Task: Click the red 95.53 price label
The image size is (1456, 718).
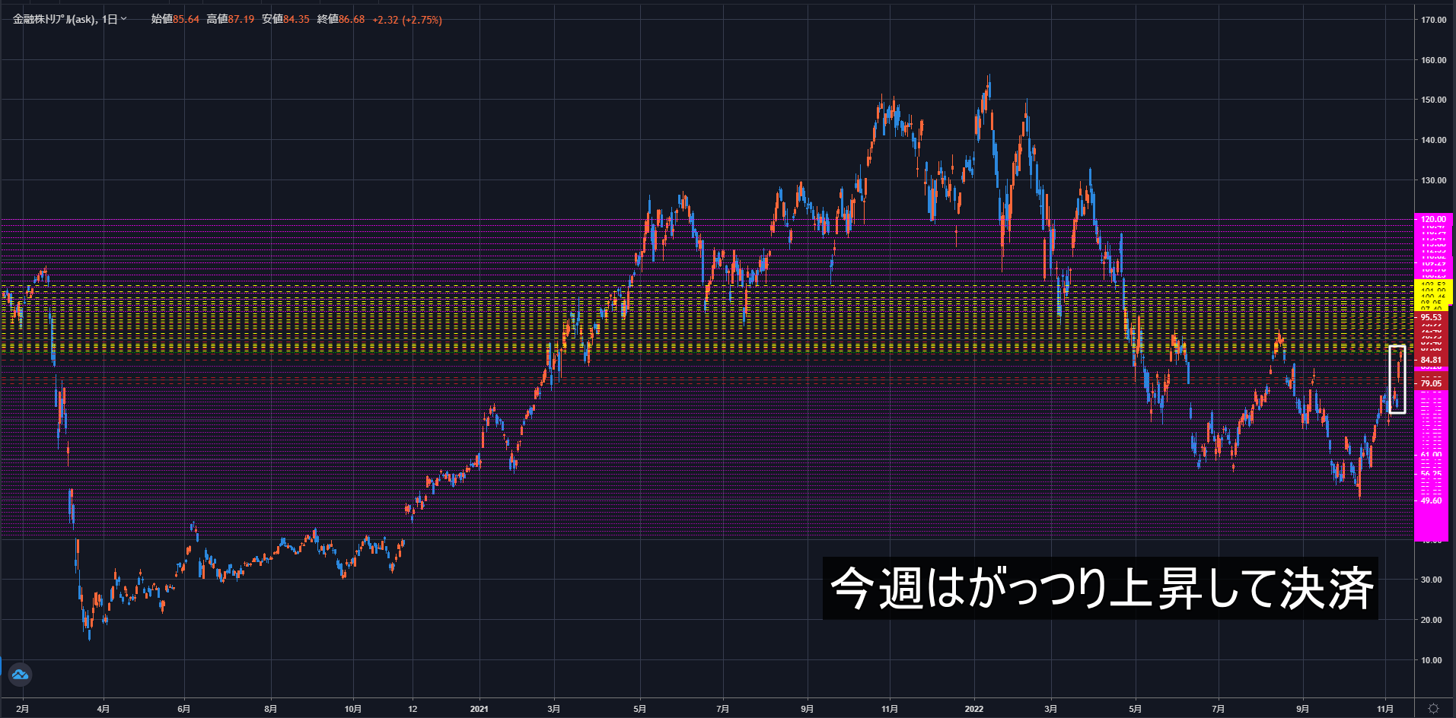Action: [x=1431, y=317]
